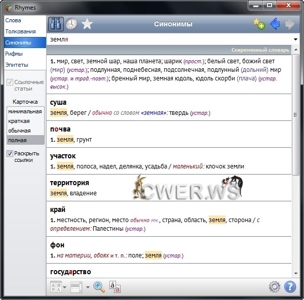Toggle the accent marks icon
Screen dimensions: 304x300
115,287
